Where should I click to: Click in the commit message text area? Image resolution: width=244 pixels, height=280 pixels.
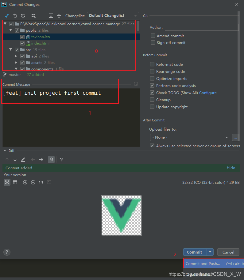click(71, 117)
